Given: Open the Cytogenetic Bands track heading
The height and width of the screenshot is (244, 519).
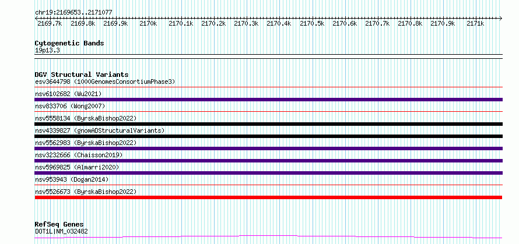Looking at the screenshot, I should [x=69, y=43].
